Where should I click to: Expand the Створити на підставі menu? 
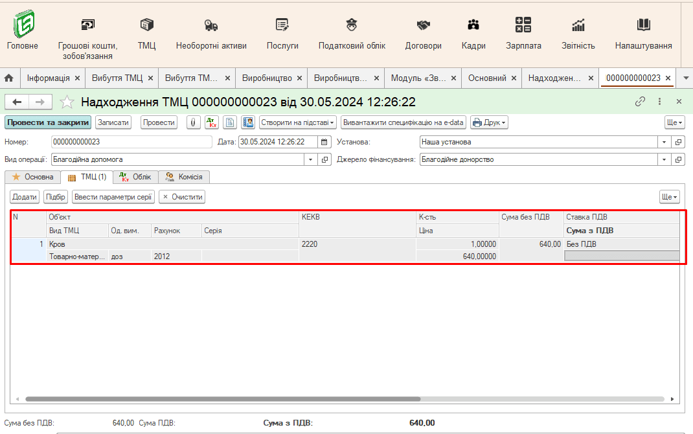click(x=298, y=122)
